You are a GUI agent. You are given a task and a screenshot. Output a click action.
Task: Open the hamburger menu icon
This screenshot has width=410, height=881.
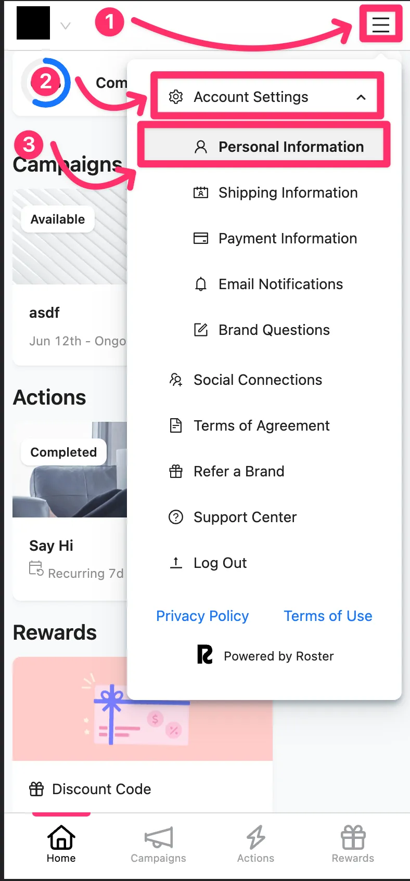pyautogui.click(x=380, y=24)
